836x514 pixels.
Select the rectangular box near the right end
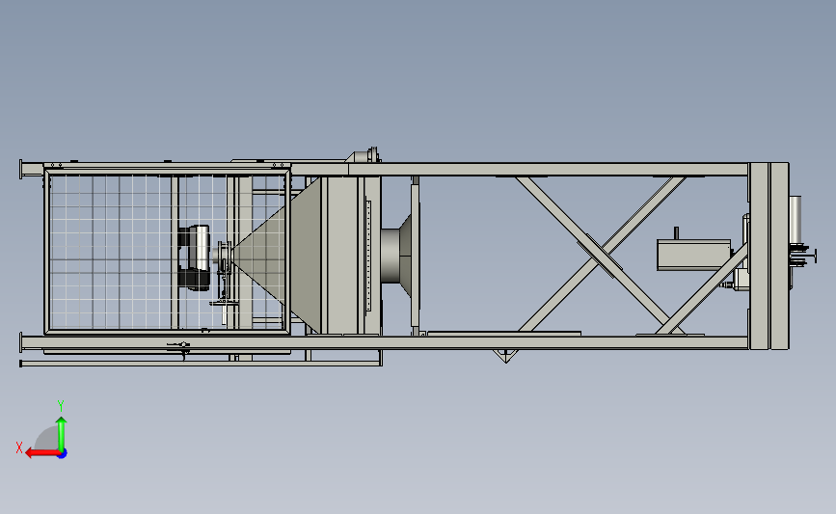693,255
